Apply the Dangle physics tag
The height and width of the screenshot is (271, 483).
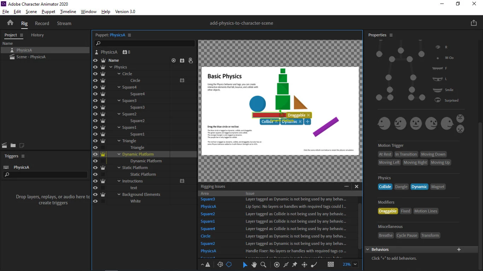click(401, 187)
